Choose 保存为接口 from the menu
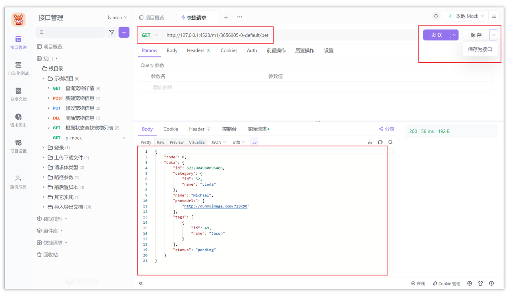The height and width of the screenshot is (294, 508). point(480,49)
